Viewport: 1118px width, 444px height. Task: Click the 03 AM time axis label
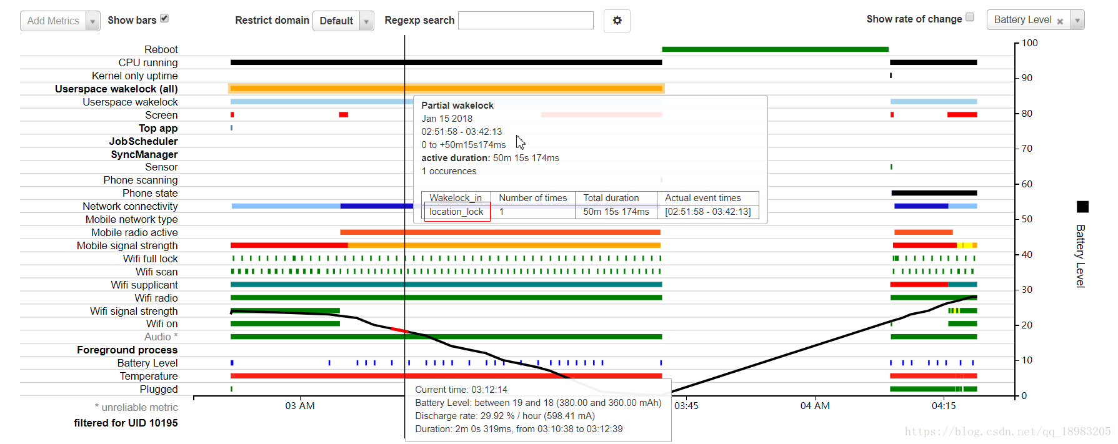(x=300, y=406)
